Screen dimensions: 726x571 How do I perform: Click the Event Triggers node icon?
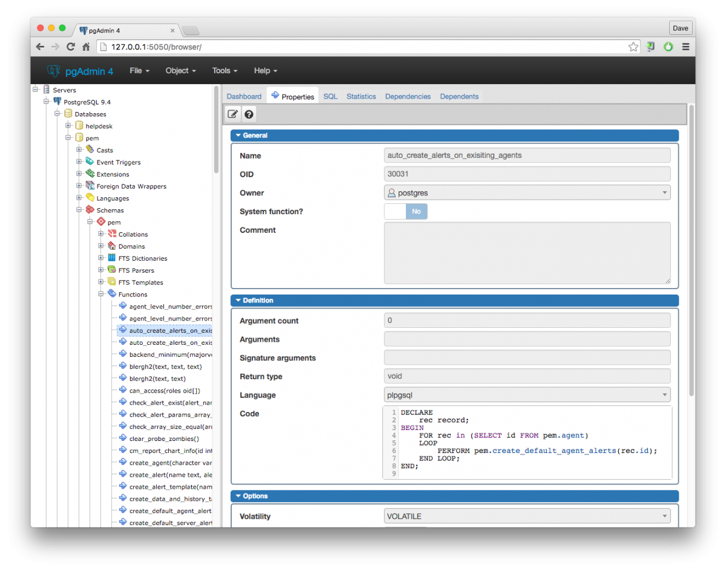pos(90,162)
